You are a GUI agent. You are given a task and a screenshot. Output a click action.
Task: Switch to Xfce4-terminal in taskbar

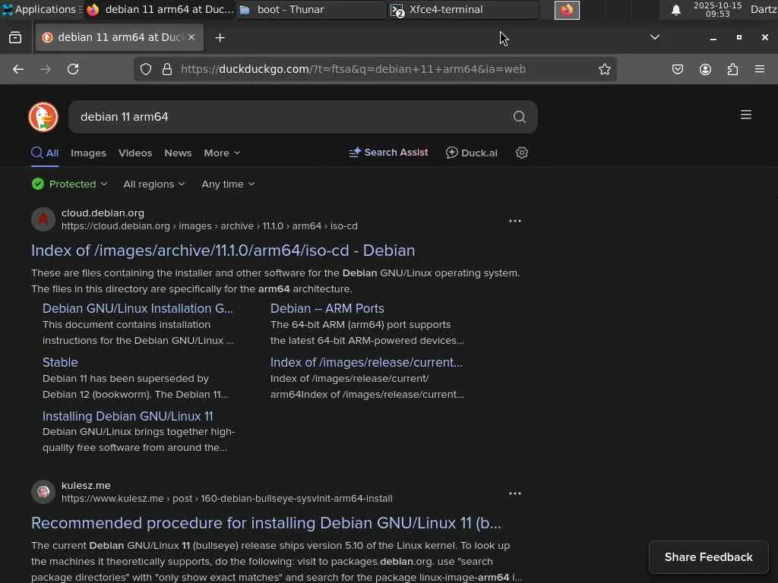coord(463,9)
